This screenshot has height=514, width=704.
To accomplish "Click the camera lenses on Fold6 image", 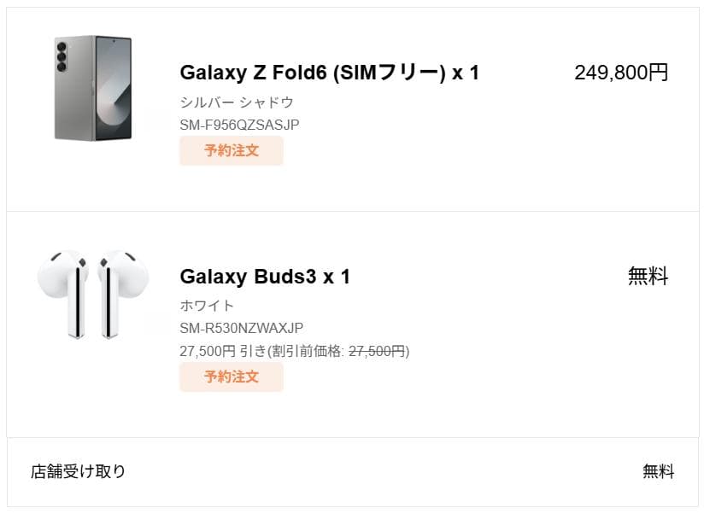I will point(63,61).
